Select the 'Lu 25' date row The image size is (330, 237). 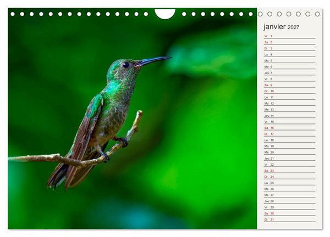pos(290,183)
